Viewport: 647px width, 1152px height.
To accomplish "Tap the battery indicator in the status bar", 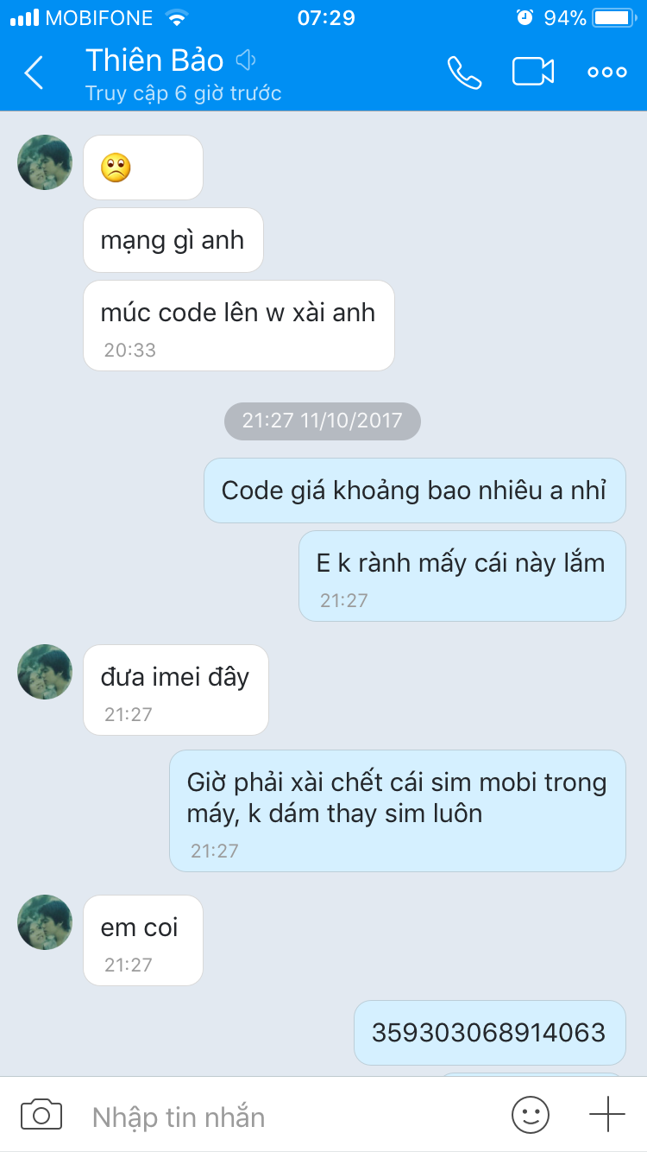I will [x=613, y=17].
